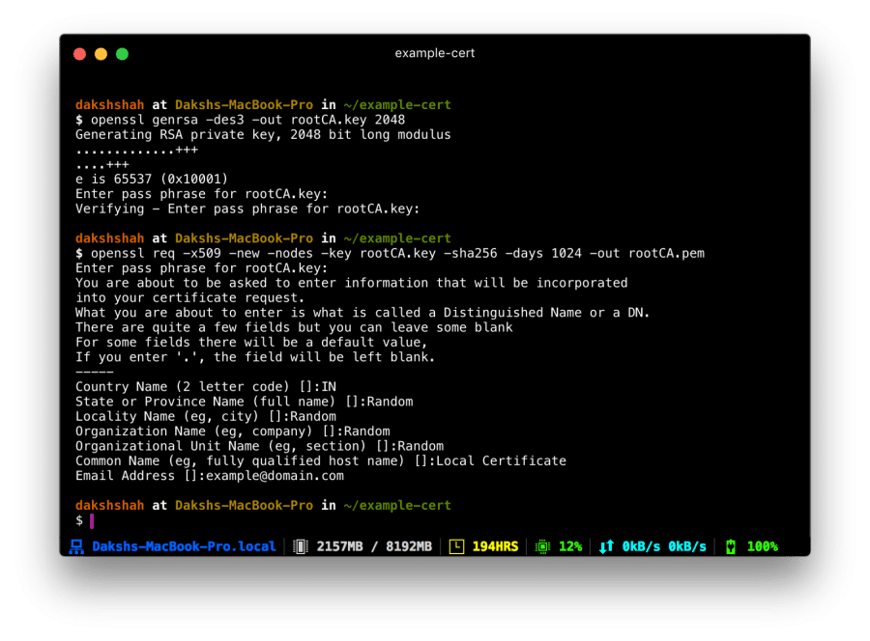Click the 2157MB / 8192MB memory readout

(374, 546)
